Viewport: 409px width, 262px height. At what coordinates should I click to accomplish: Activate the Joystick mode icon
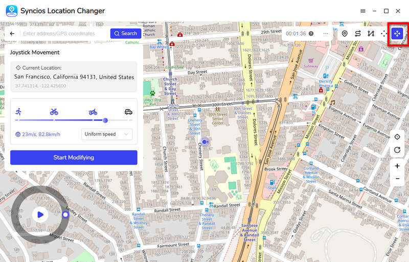click(397, 34)
